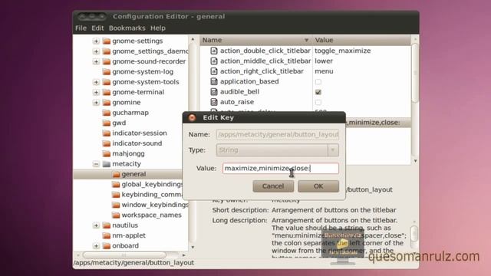Viewport: 491px width, 276px height.
Task: Click the onboard folder icon
Action: (x=107, y=245)
